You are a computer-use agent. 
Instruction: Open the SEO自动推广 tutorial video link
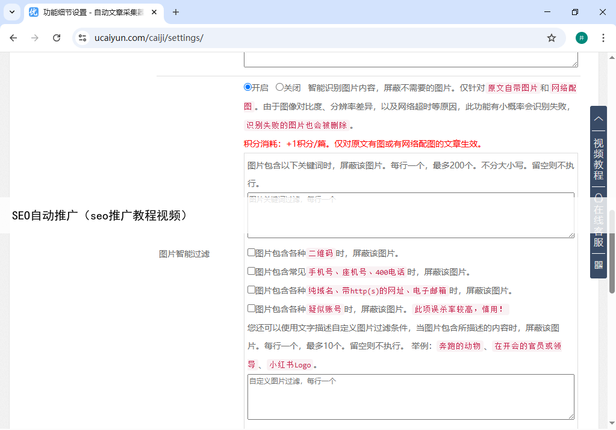click(x=100, y=215)
